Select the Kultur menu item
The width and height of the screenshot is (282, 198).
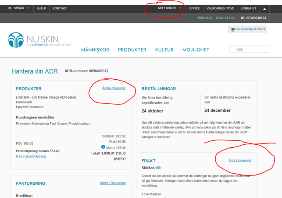[164, 50]
